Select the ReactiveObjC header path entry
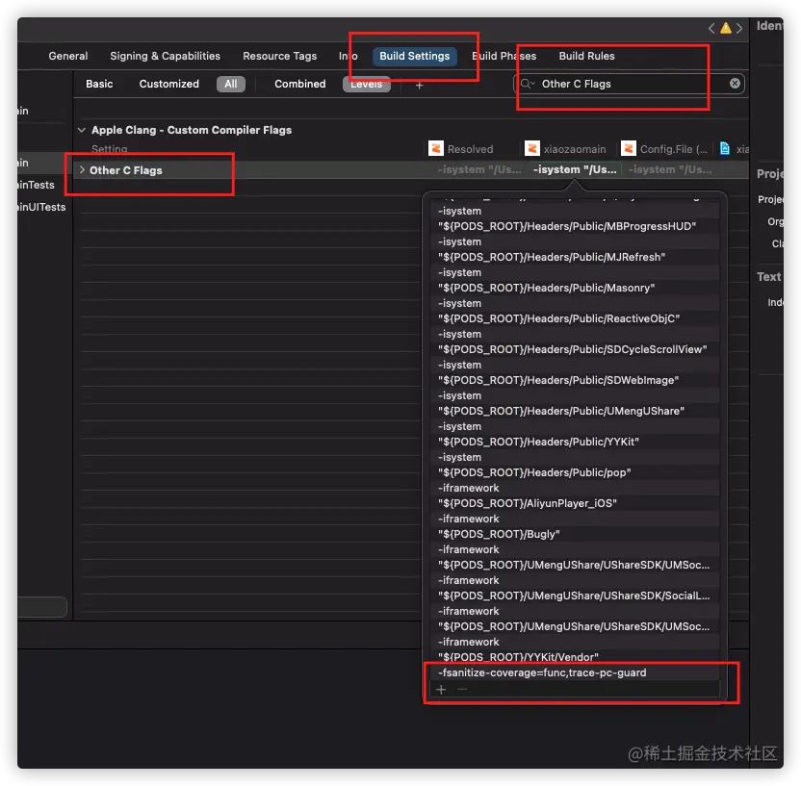 [574, 318]
